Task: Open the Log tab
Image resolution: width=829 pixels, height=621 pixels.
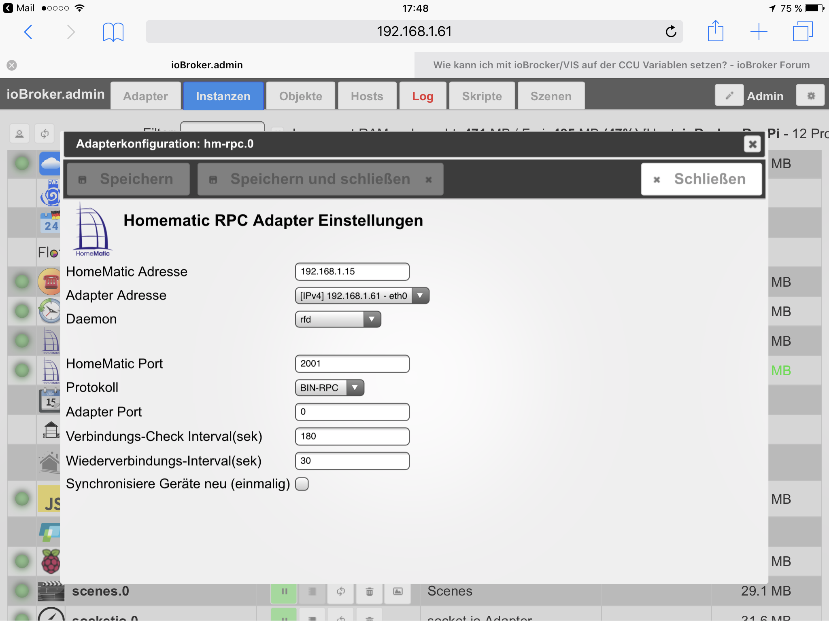Action: click(x=423, y=96)
